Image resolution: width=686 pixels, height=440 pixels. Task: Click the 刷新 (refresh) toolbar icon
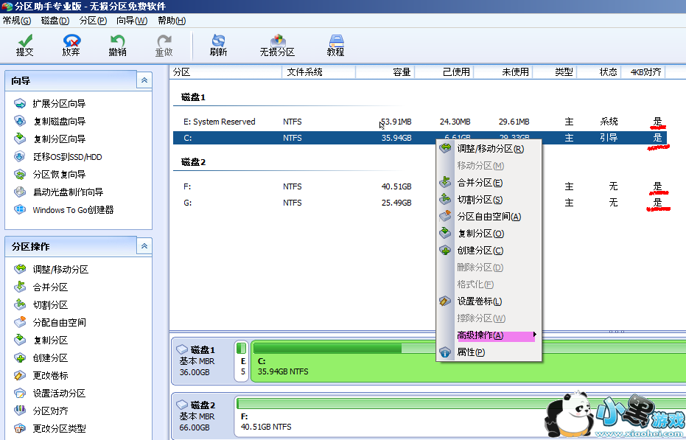(x=218, y=46)
